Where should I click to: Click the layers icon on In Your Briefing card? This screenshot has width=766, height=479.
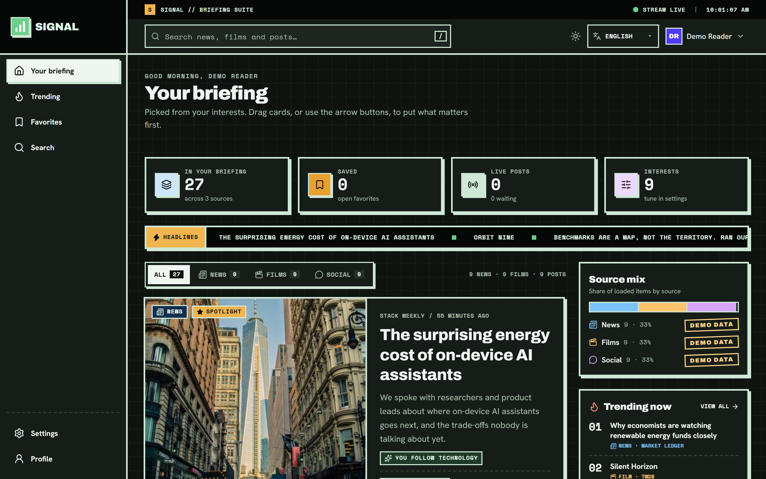pyautogui.click(x=166, y=185)
